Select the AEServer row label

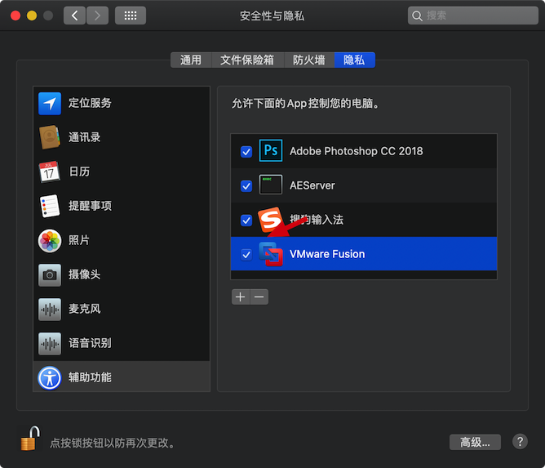pyautogui.click(x=312, y=185)
